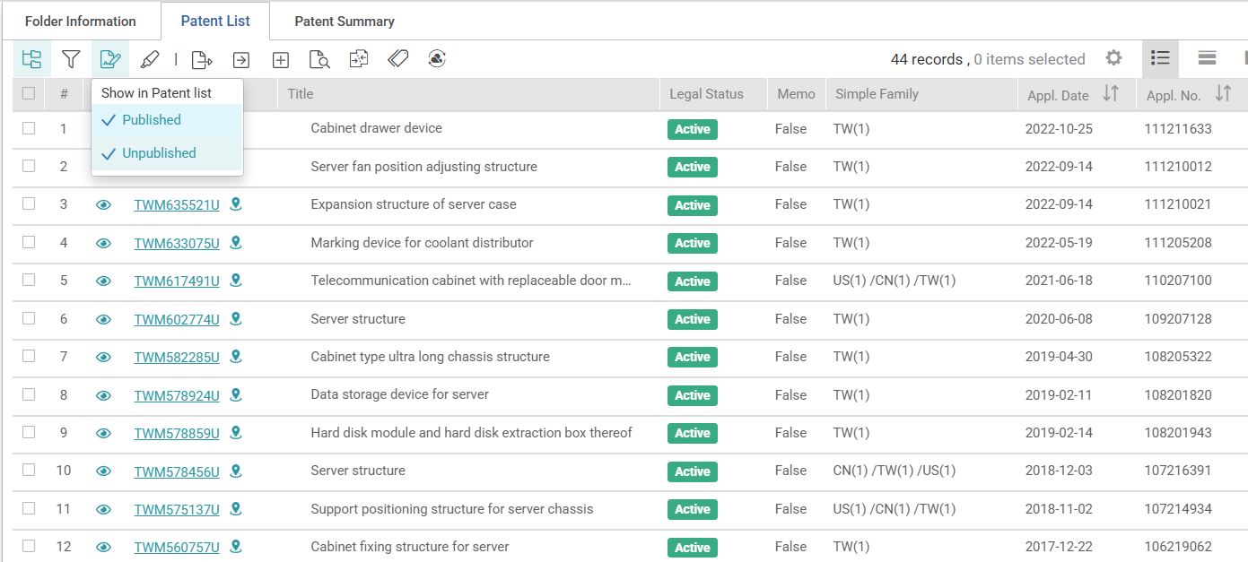Click the folder tree icon in toolbar
The height and width of the screenshot is (562, 1248).
(x=31, y=59)
